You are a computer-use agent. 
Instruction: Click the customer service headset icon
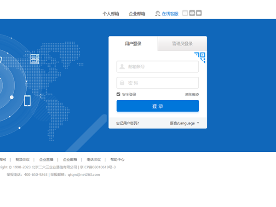point(158,13)
